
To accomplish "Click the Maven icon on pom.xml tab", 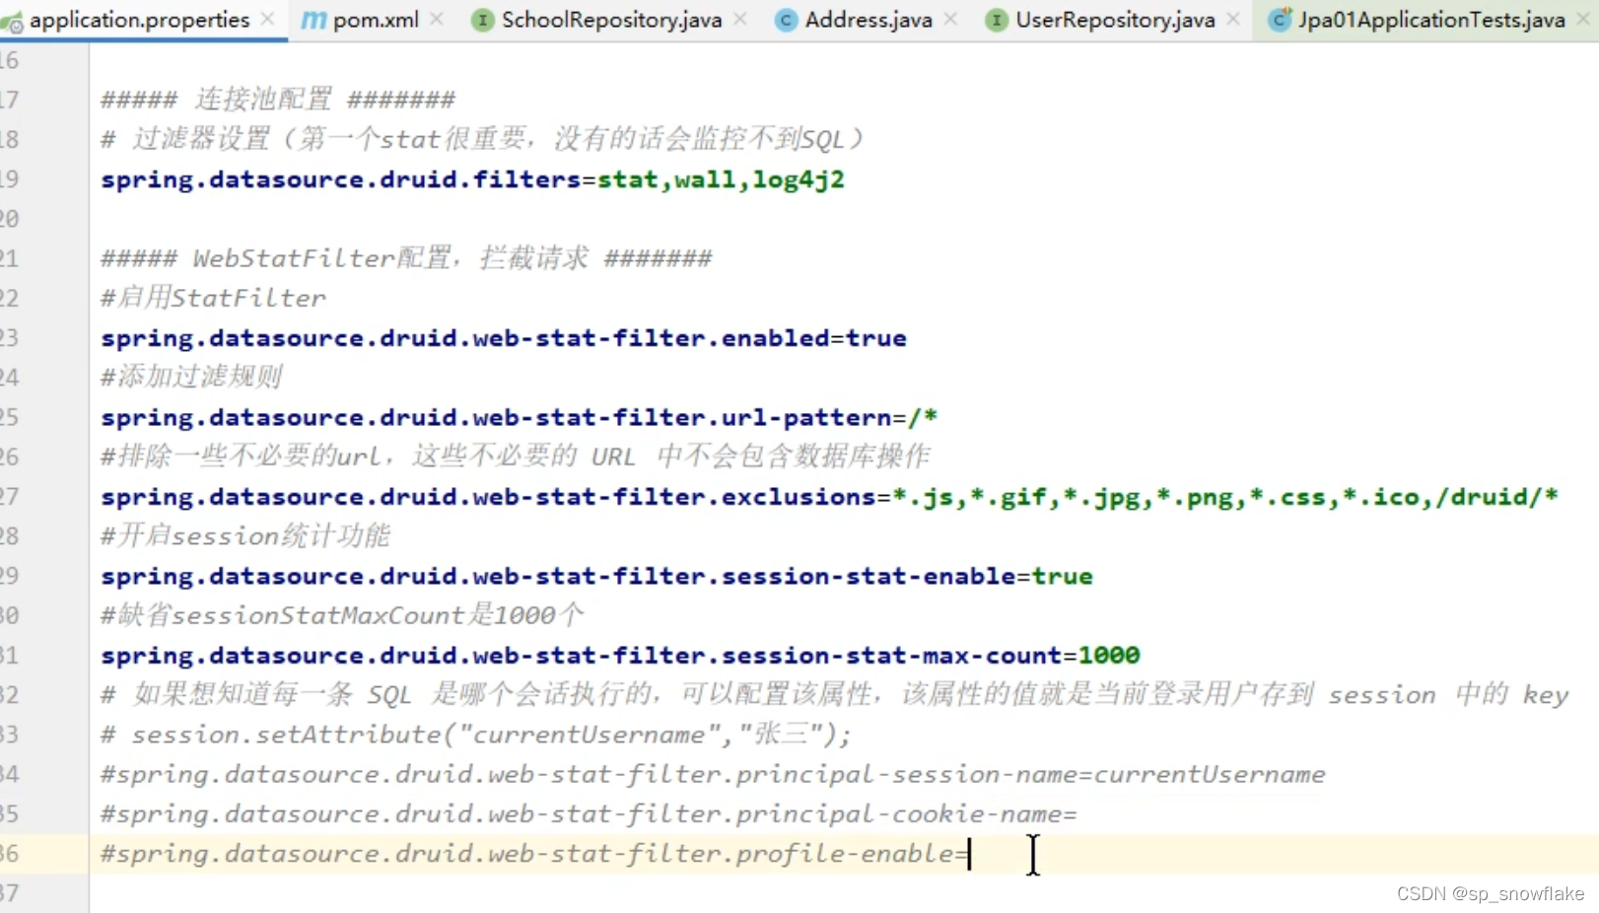I will [313, 20].
